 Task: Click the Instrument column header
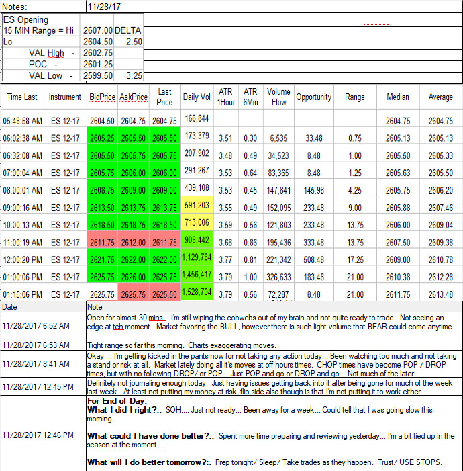click(x=65, y=97)
